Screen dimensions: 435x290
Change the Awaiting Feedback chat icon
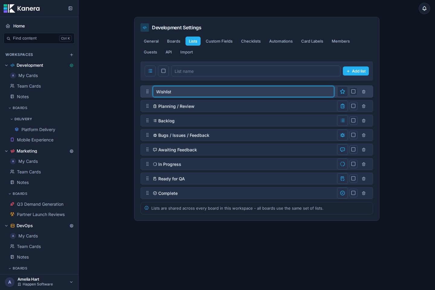pyautogui.click(x=343, y=150)
